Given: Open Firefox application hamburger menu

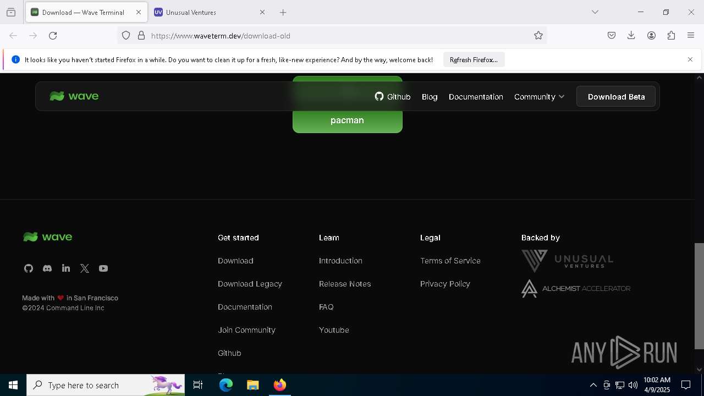Looking at the screenshot, I should click(x=691, y=36).
